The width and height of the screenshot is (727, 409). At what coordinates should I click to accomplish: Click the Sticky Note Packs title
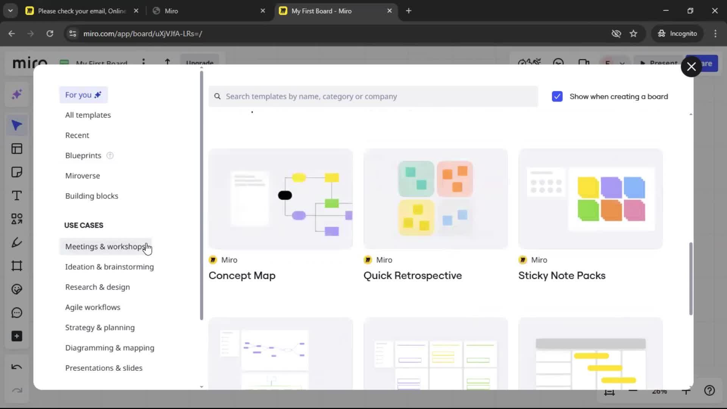click(x=562, y=276)
